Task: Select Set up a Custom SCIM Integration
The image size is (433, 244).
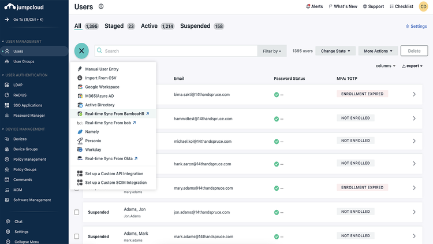Action: [113, 183]
